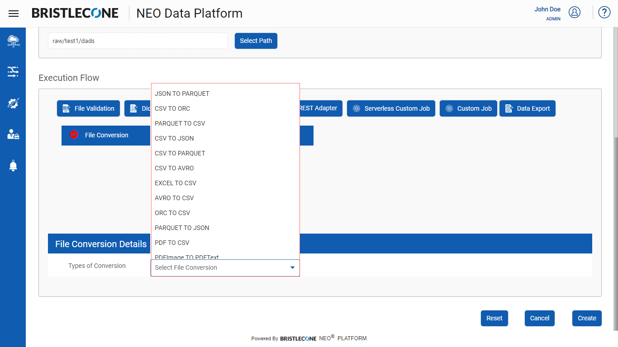Image resolution: width=618 pixels, height=347 pixels.
Task: Click the File Conversion step label
Action: (107, 135)
